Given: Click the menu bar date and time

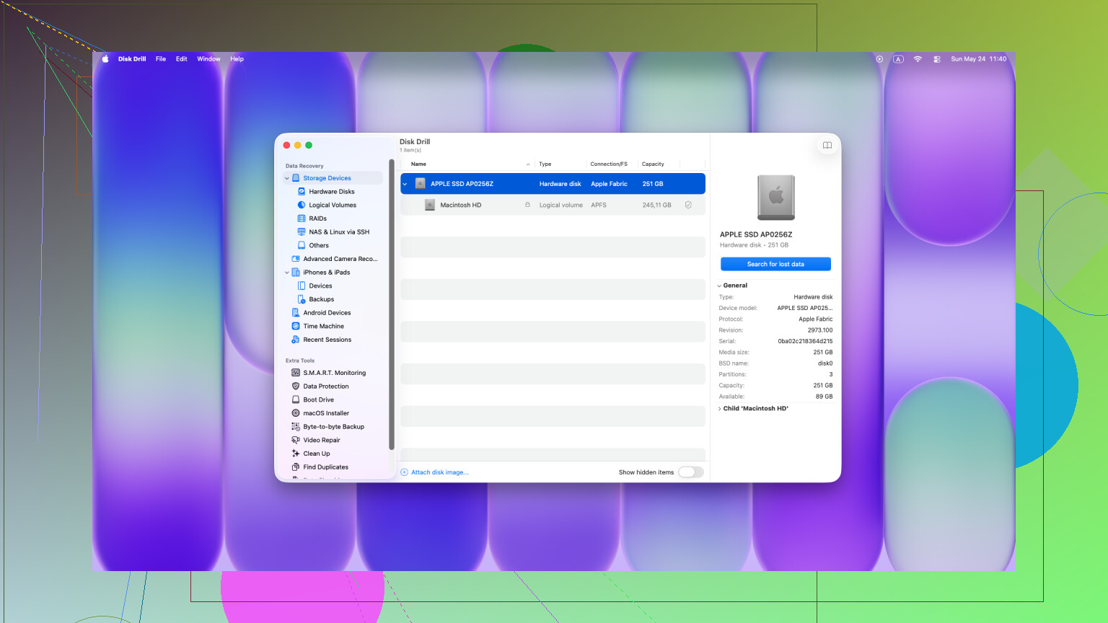Looking at the screenshot, I should [978, 59].
